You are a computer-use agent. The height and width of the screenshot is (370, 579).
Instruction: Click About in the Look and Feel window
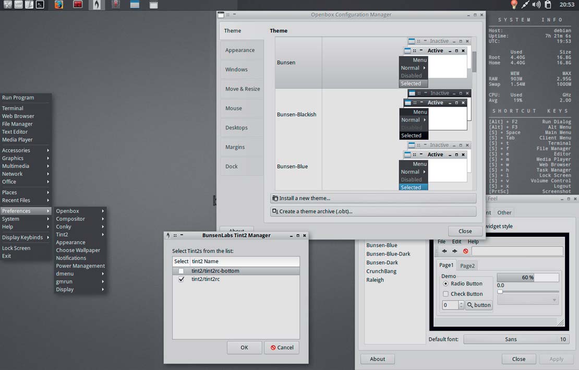[x=377, y=359]
